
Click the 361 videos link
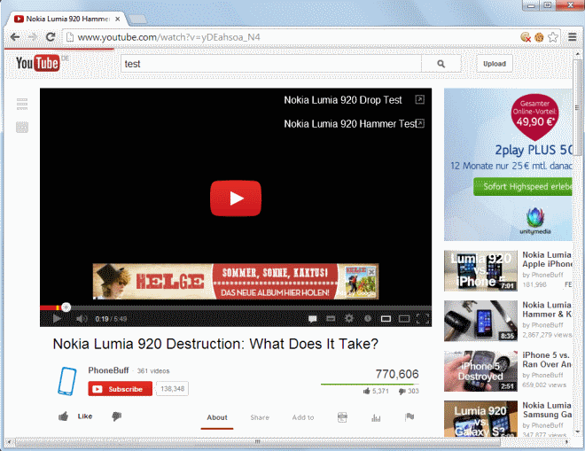tap(153, 371)
